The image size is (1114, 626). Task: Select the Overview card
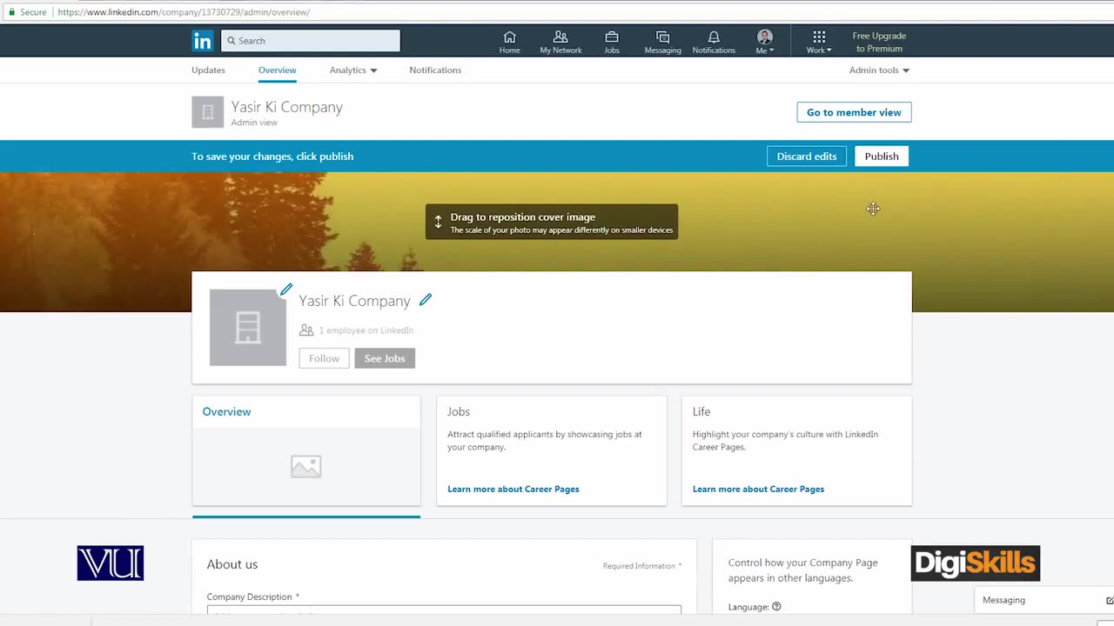coord(306,450)
